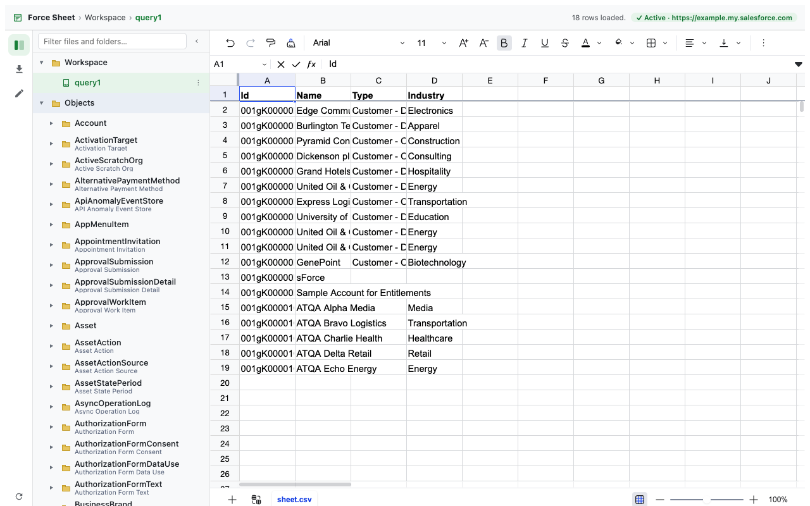The height and width of the screenshot is (506, 810).
Task: Click the pencil edit icon in left rail
Action: 19,93
